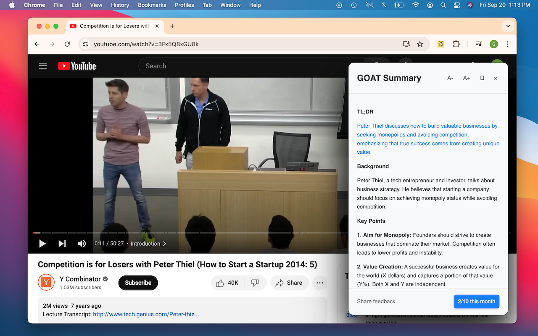Open the Tab menu
Screen dimensions: 538x336
click(x=207, y=5)
